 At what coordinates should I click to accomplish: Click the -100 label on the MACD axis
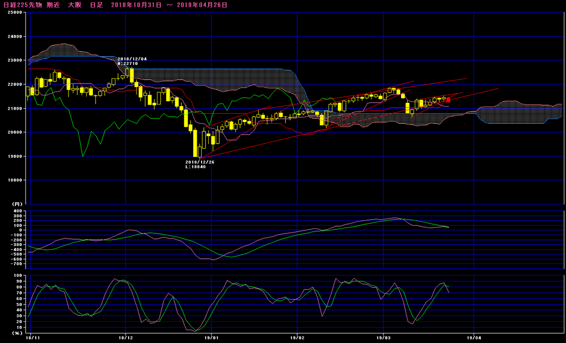coord(16,235)
